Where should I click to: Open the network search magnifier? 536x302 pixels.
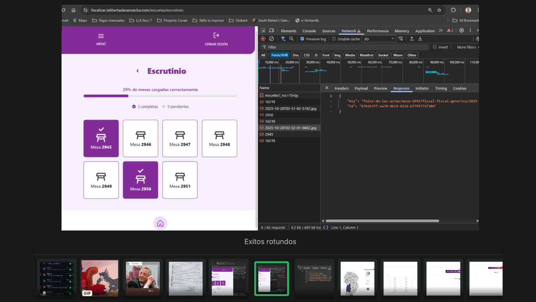[x=291, y=39]
